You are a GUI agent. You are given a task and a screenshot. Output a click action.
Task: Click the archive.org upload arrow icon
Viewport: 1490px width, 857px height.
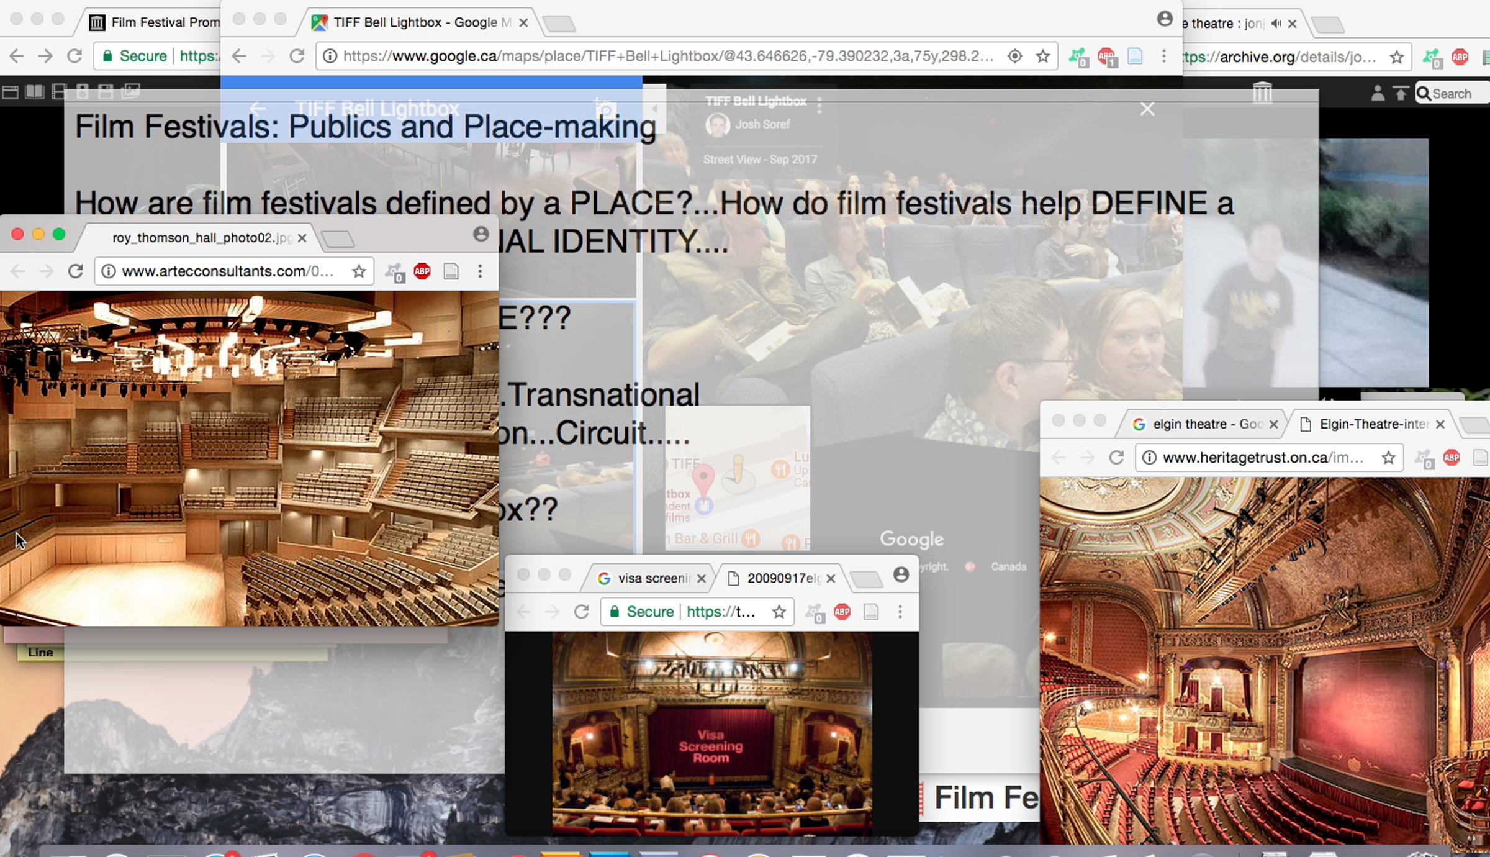point(1401,94)
